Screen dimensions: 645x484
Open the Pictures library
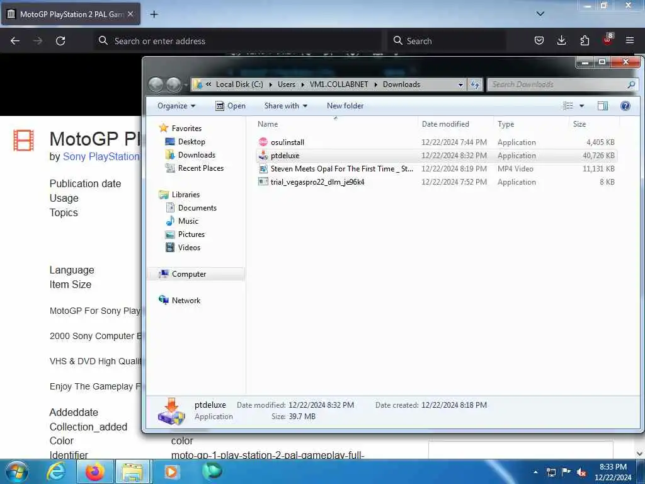click(x=191, y=234)
